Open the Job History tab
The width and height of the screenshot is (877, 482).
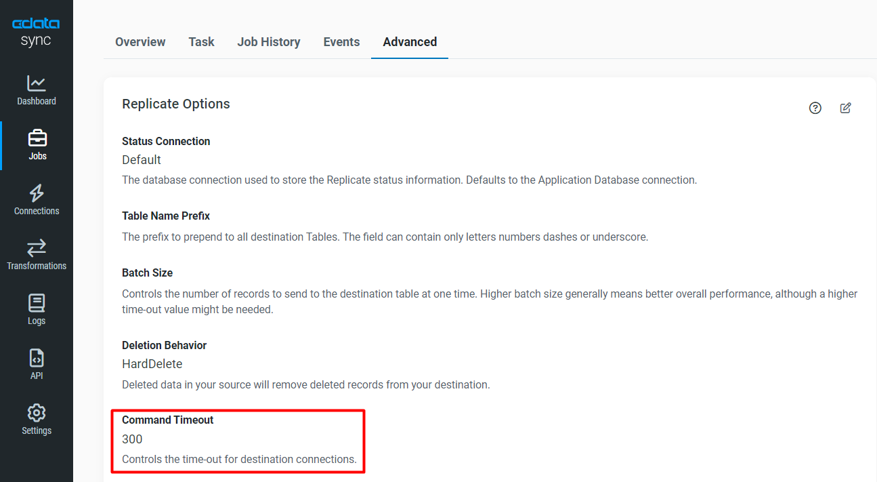coord(269,42)
